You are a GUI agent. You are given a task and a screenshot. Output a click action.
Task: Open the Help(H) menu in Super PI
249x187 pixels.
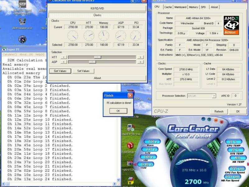(40, 54)
